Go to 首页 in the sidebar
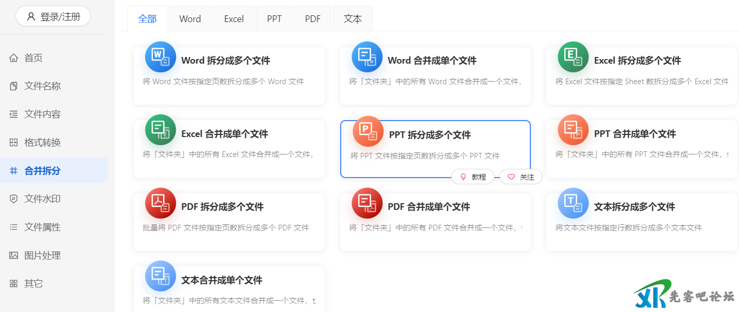This screenshot has width=739, height=312. click(x=33, y=58)
